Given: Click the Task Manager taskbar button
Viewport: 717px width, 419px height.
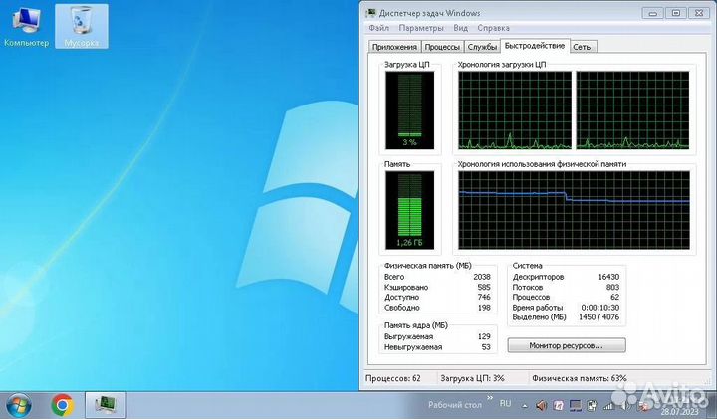Looking at the screenshot, I should [x=106, y=405].
